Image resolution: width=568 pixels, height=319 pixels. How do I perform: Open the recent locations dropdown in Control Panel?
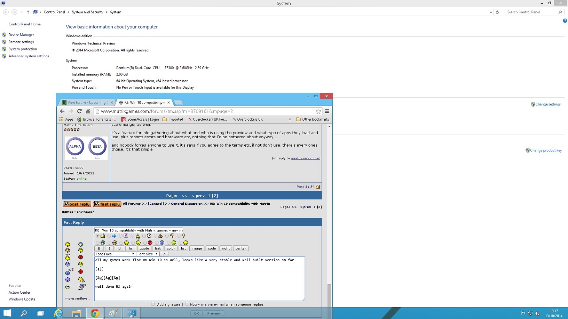pos(21,12)
